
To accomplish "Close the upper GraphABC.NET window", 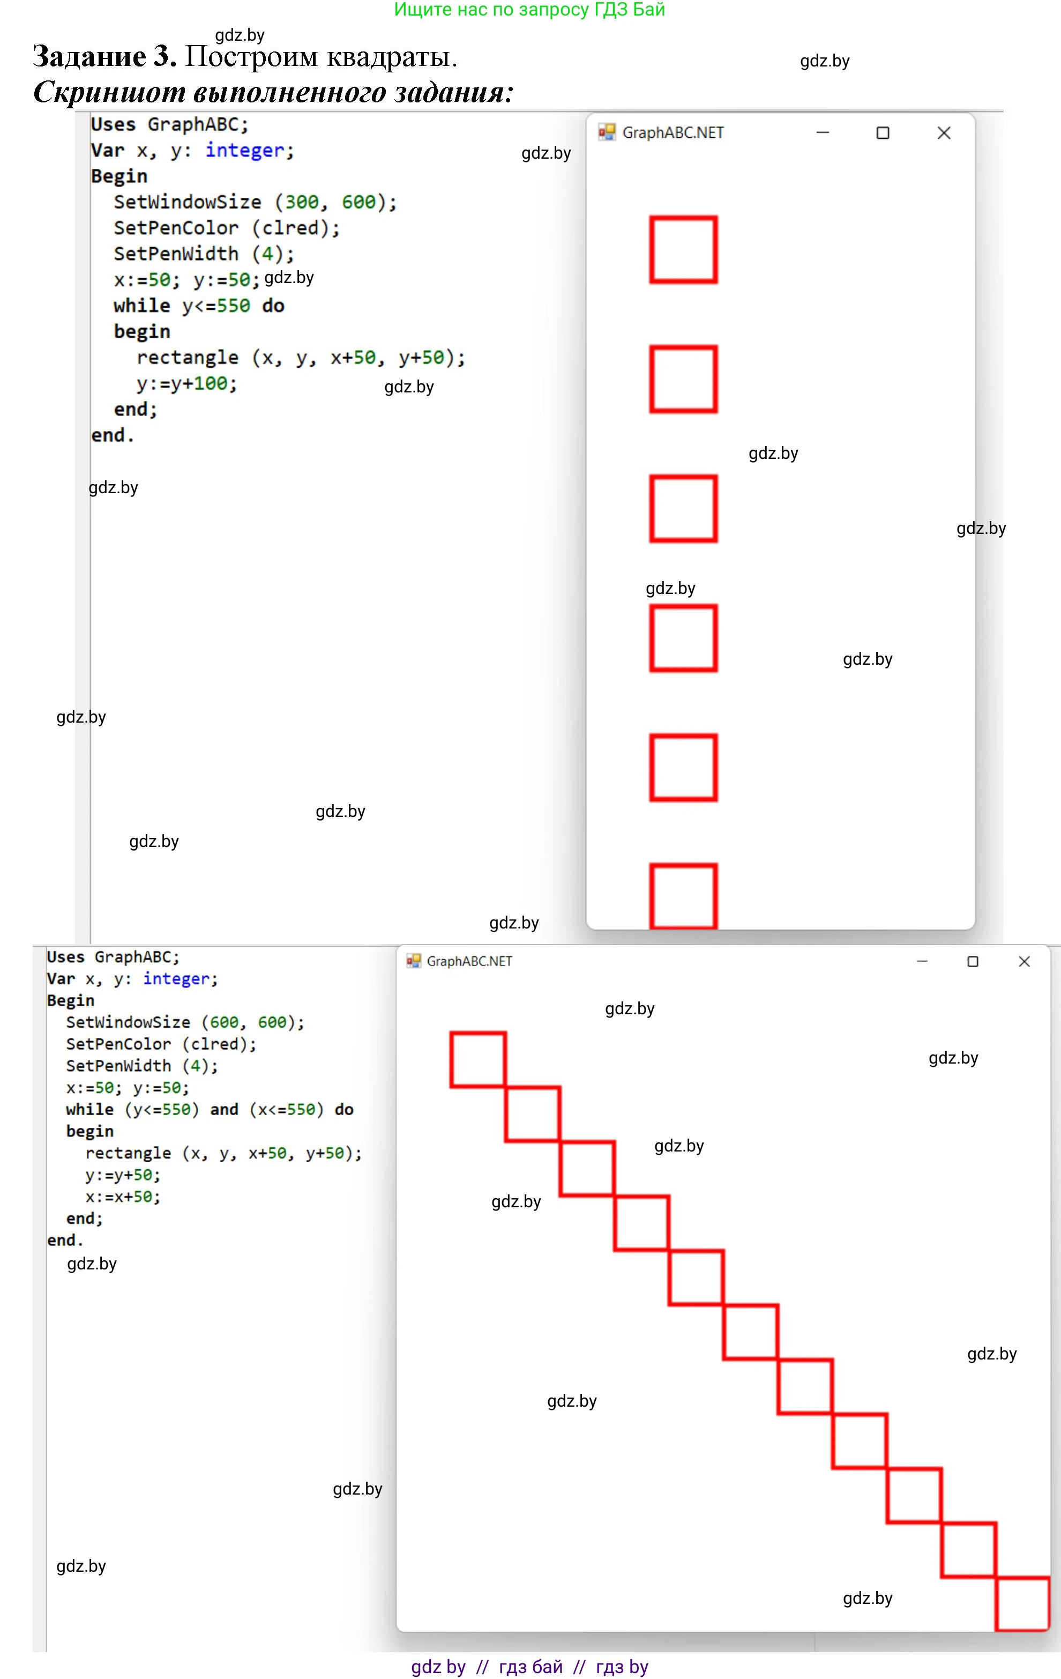I will 944,132.
